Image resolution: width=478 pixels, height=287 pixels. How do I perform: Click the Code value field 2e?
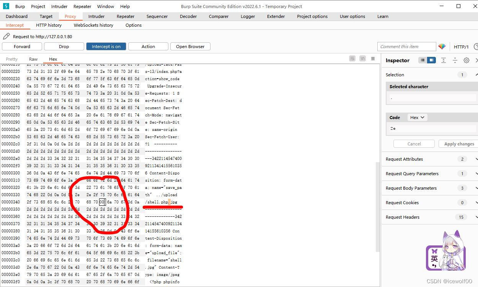pyautogui.click(x=432, y=129)
